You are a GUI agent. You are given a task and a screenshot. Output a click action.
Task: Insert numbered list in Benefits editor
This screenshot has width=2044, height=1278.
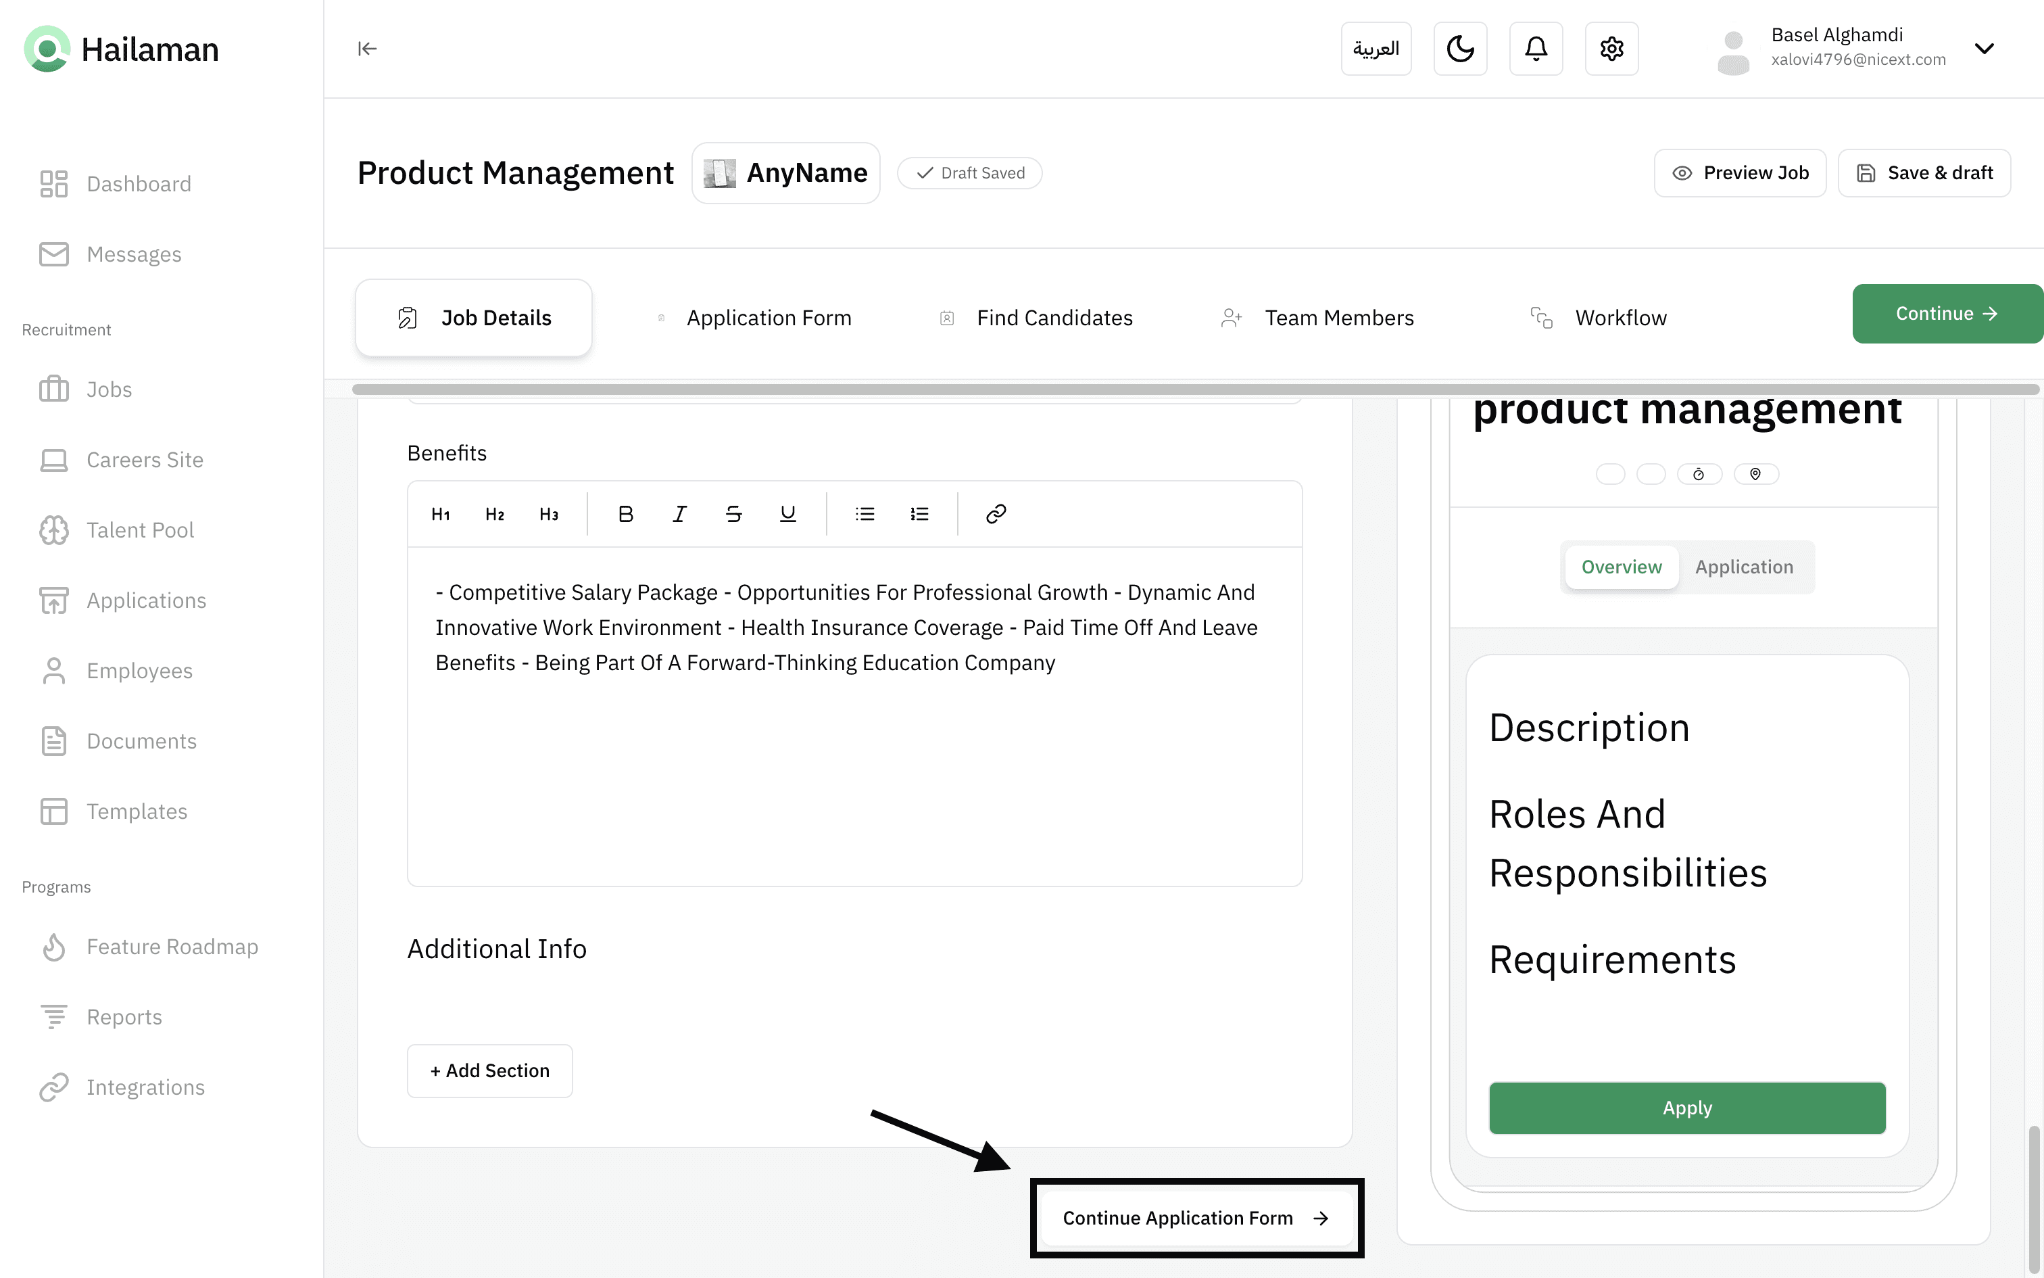click(x=919, y=514)
